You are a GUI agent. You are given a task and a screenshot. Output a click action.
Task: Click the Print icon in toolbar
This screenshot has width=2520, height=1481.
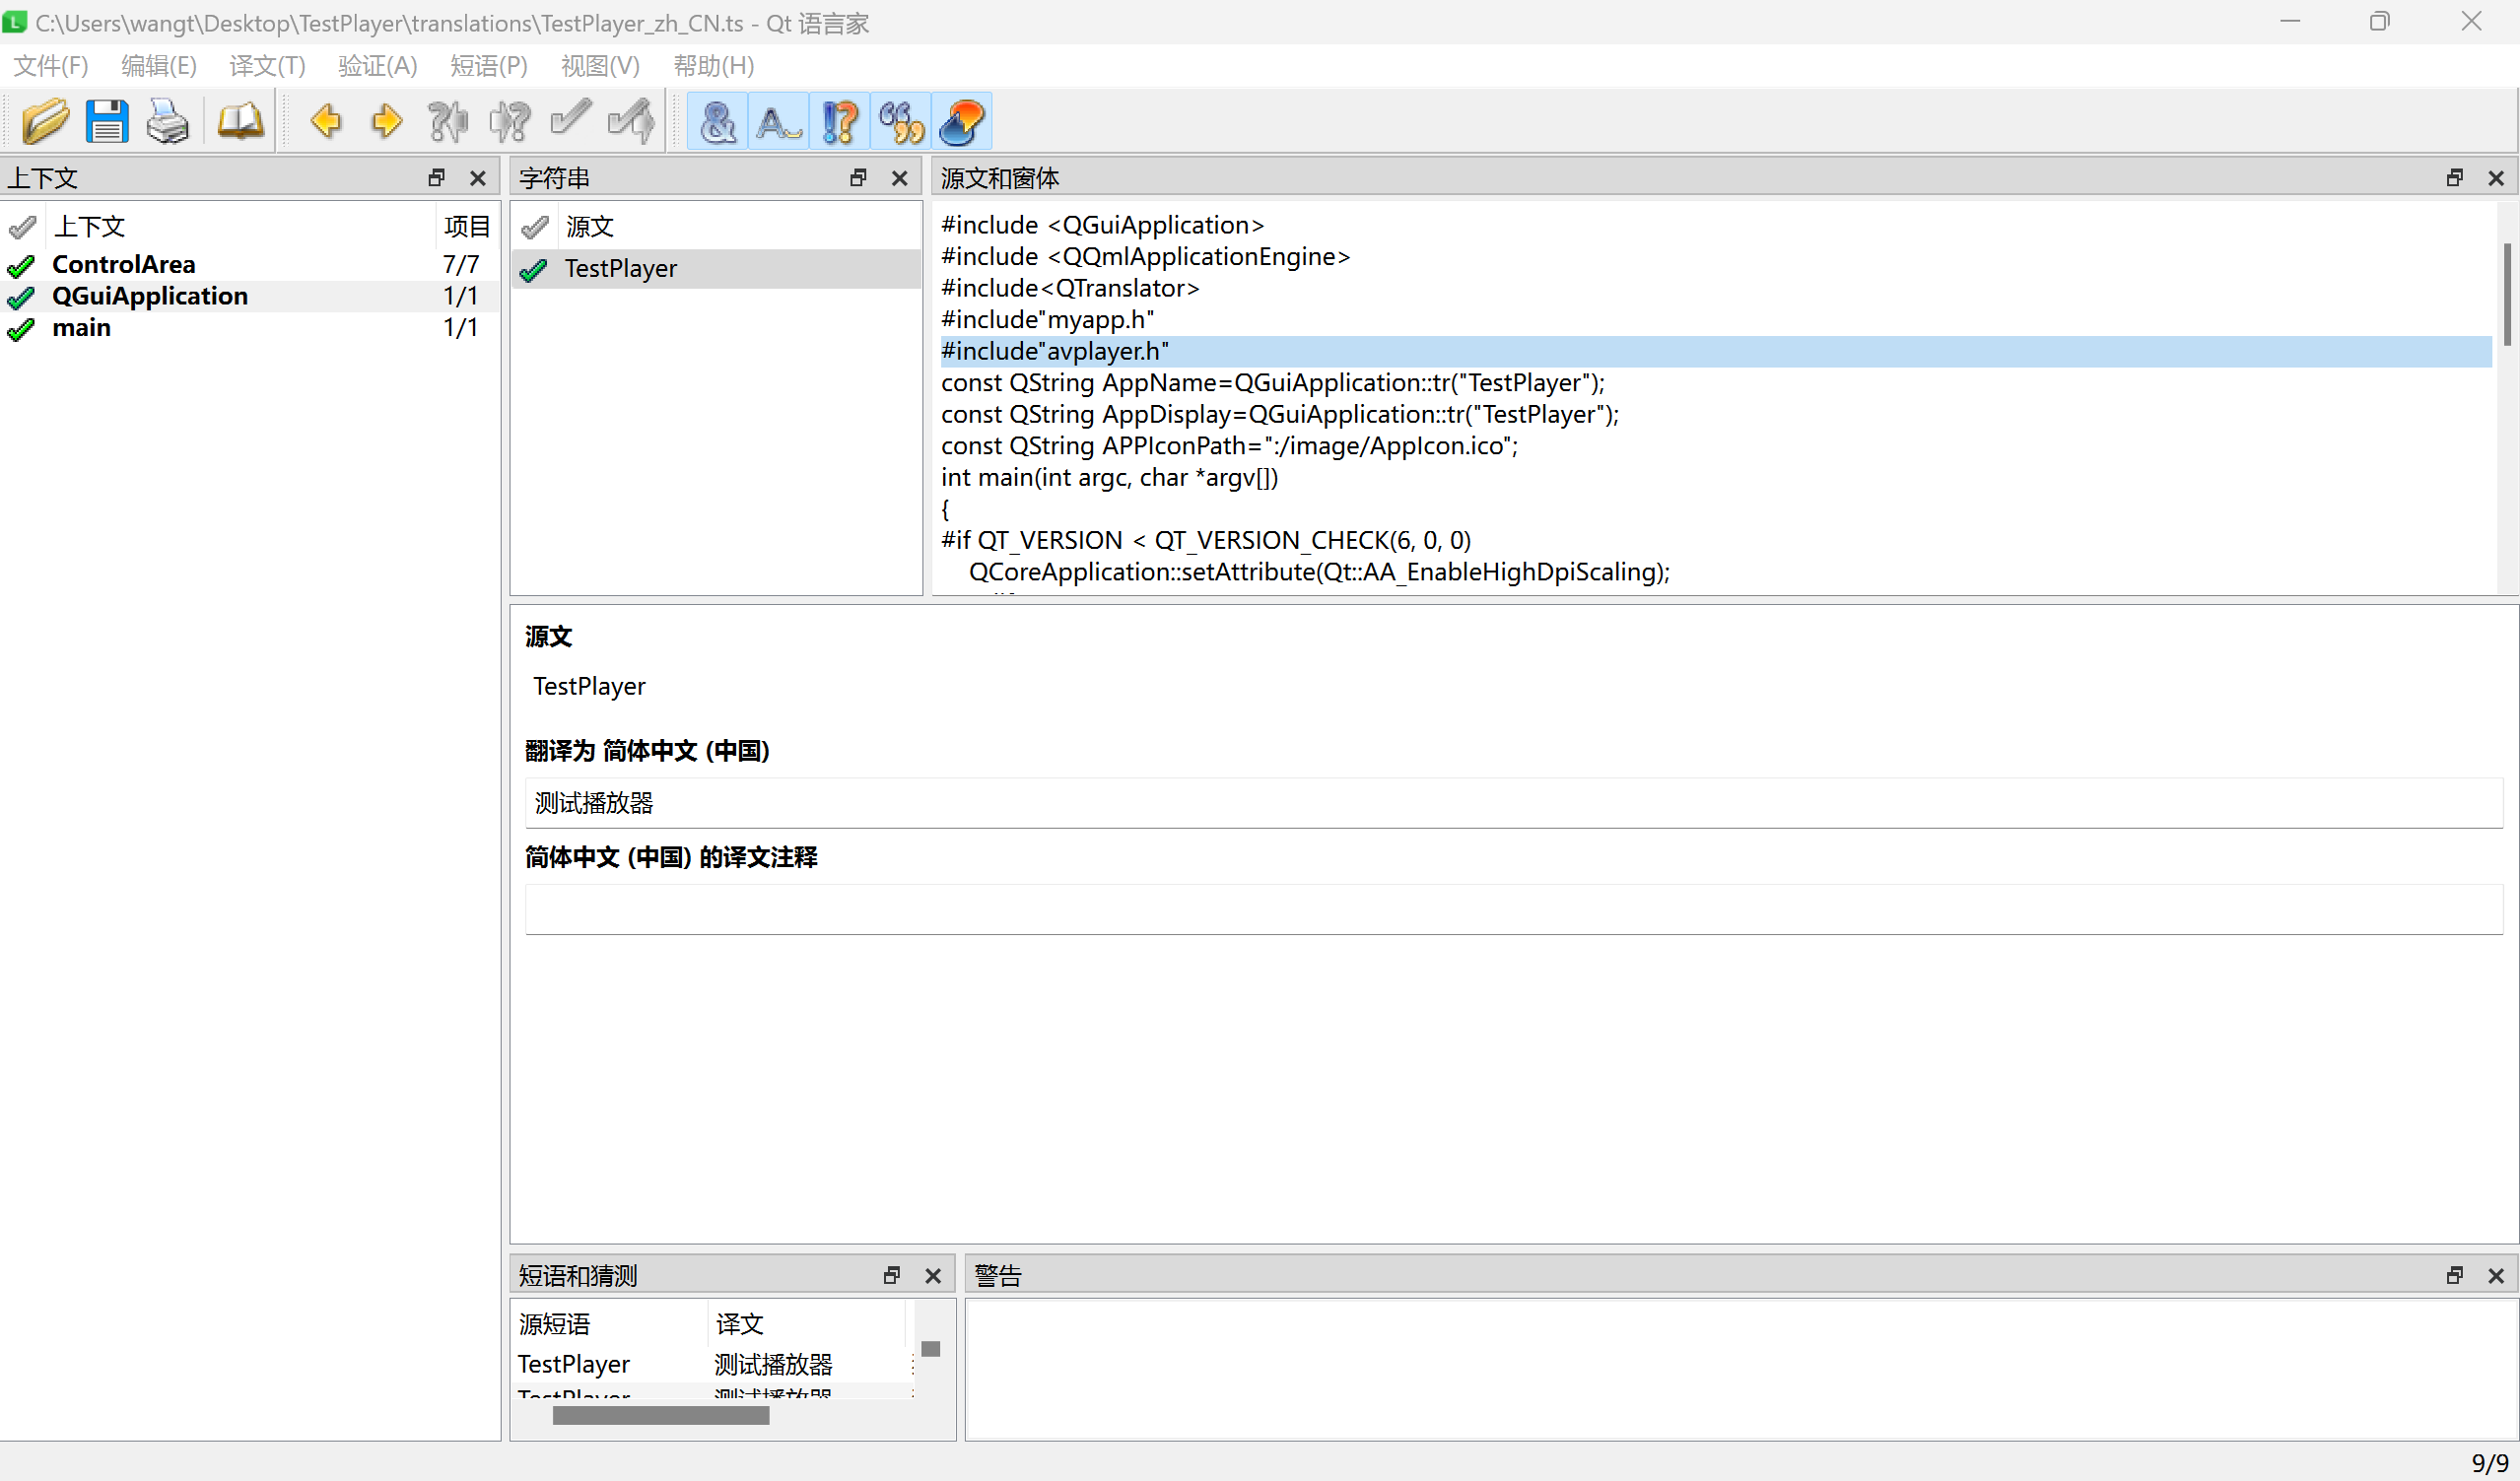click(167, 122)
